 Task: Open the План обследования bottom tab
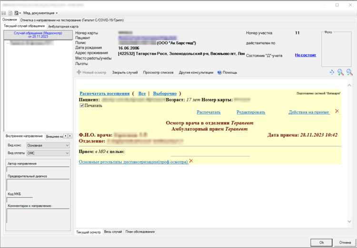(140, 232)
